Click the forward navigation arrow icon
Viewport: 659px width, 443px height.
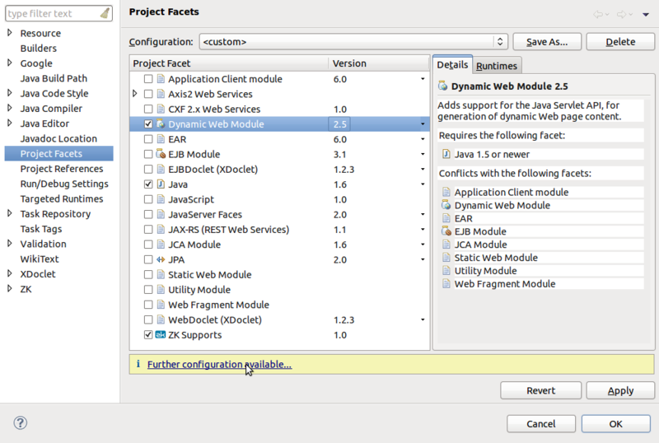(621, 14)
